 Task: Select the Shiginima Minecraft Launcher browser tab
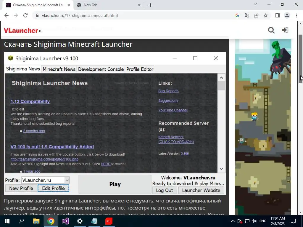38,5
